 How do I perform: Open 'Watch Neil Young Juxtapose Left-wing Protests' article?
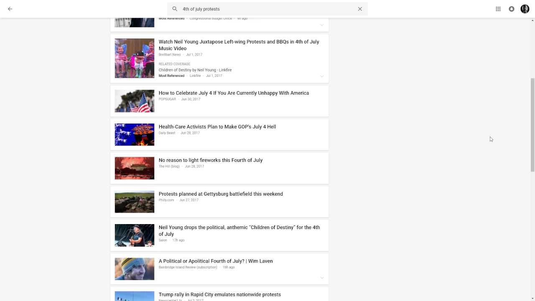tap(239, 45)
